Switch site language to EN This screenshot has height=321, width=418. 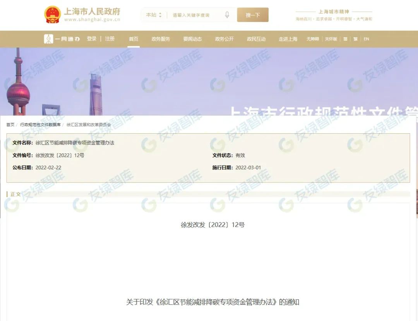(x=366, y=39)
